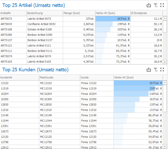The width and height of the screenshot is (168, 149).
Task: Click scroll-up arrow in Artikel table
Action: tap(165, 19)
